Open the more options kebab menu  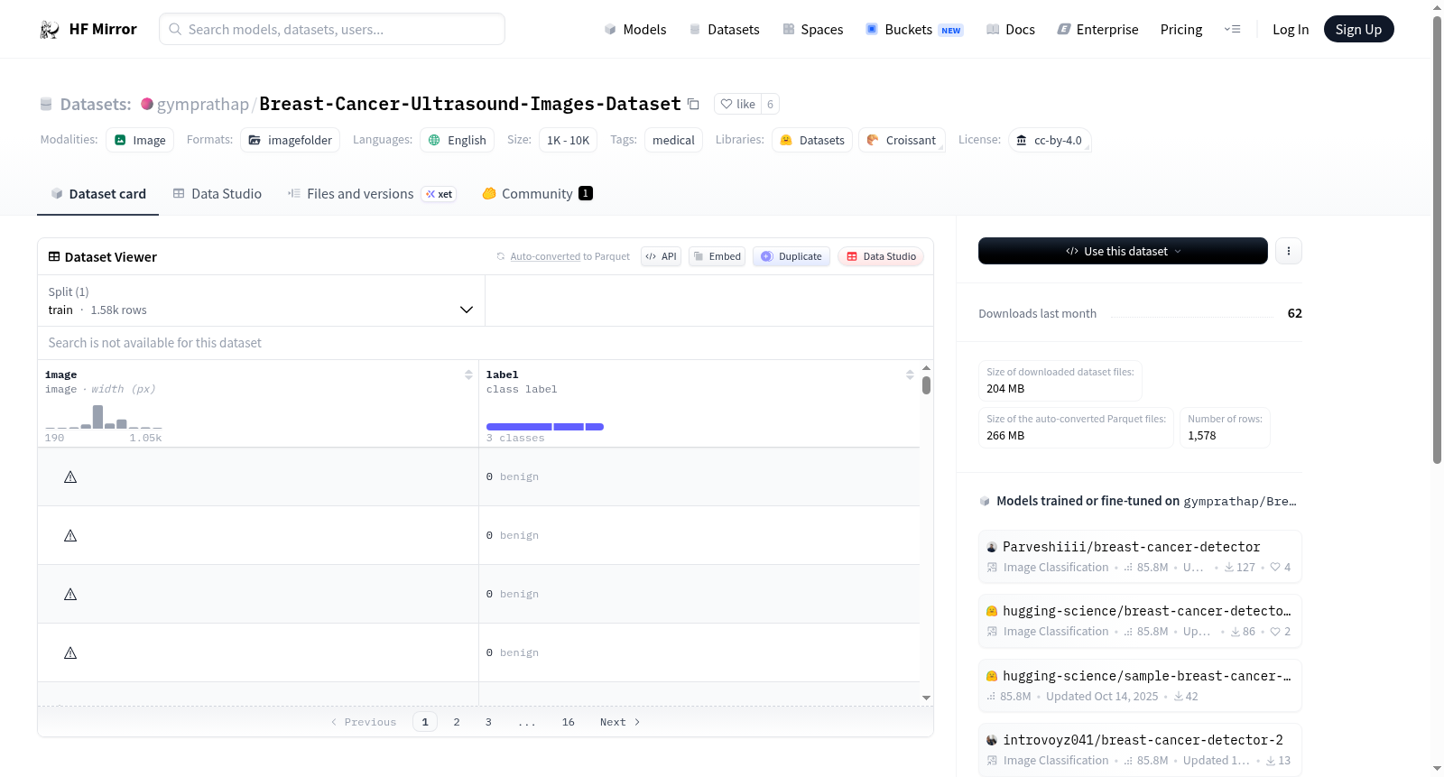1289,251
